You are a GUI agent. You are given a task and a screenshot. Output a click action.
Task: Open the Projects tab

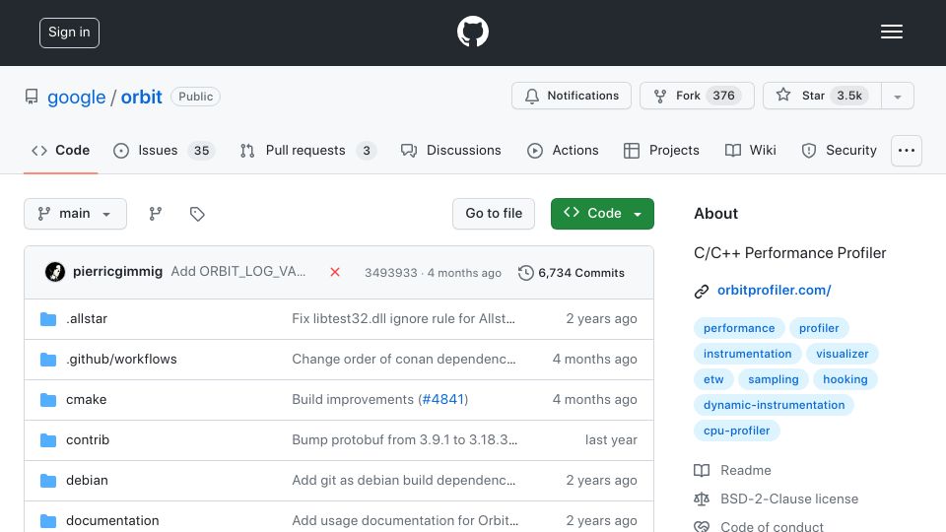661,150
